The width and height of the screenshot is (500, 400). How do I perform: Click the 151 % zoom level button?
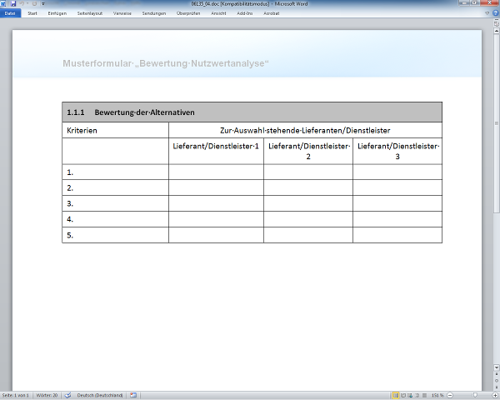pyautogui.click(x=437, y=395)
